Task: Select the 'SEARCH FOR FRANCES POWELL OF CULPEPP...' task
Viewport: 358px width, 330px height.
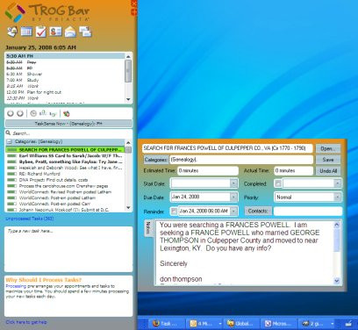Action: point(66,149)
